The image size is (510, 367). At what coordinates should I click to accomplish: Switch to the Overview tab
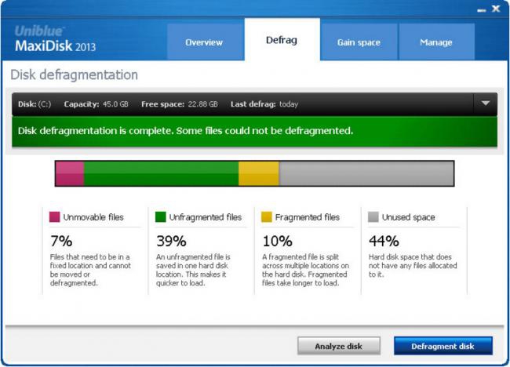(x=206, y=42)
